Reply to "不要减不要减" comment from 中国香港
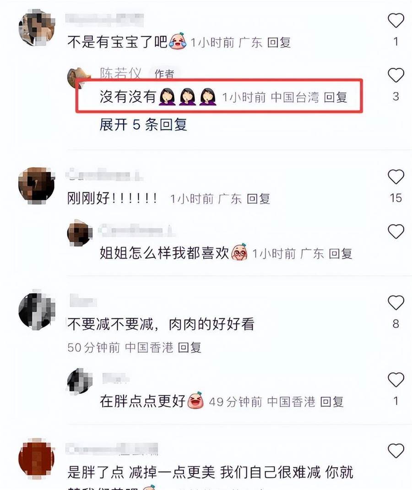 [190, 347]
